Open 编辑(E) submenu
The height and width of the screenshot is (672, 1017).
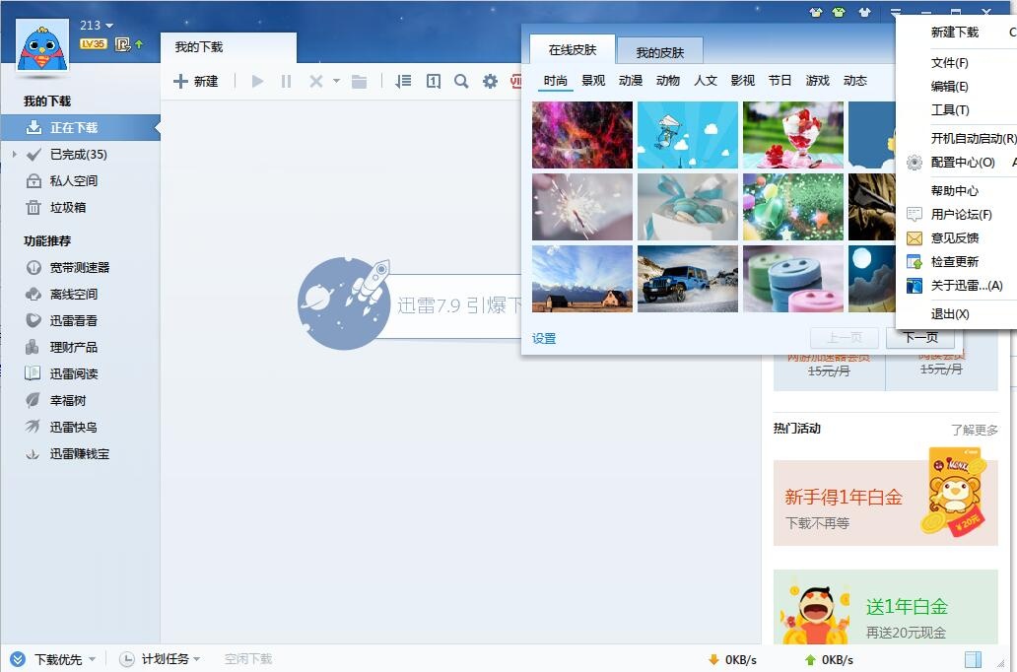[950, 87]
